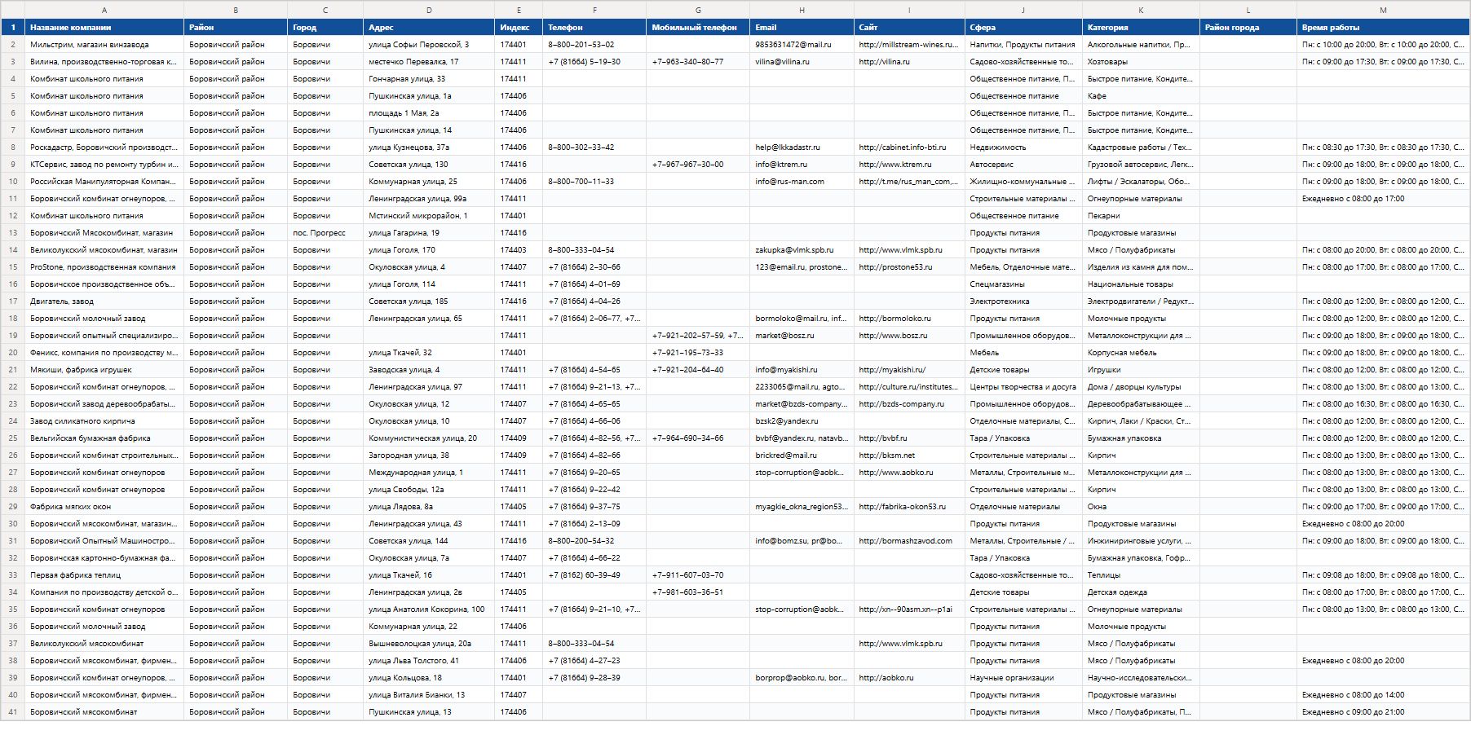Click the category cell 'Пекарни'
1471x735 pixels.
pos(1141,216)
